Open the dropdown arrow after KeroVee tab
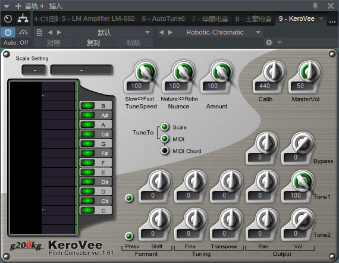The width and height of the screenshot is (339, 263). coord(321,18)
